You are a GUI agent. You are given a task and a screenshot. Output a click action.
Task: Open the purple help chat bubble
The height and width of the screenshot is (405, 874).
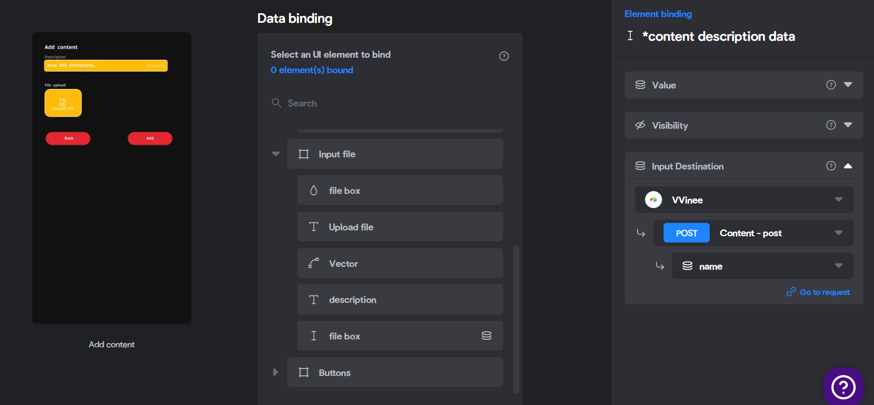click(843, 386)
